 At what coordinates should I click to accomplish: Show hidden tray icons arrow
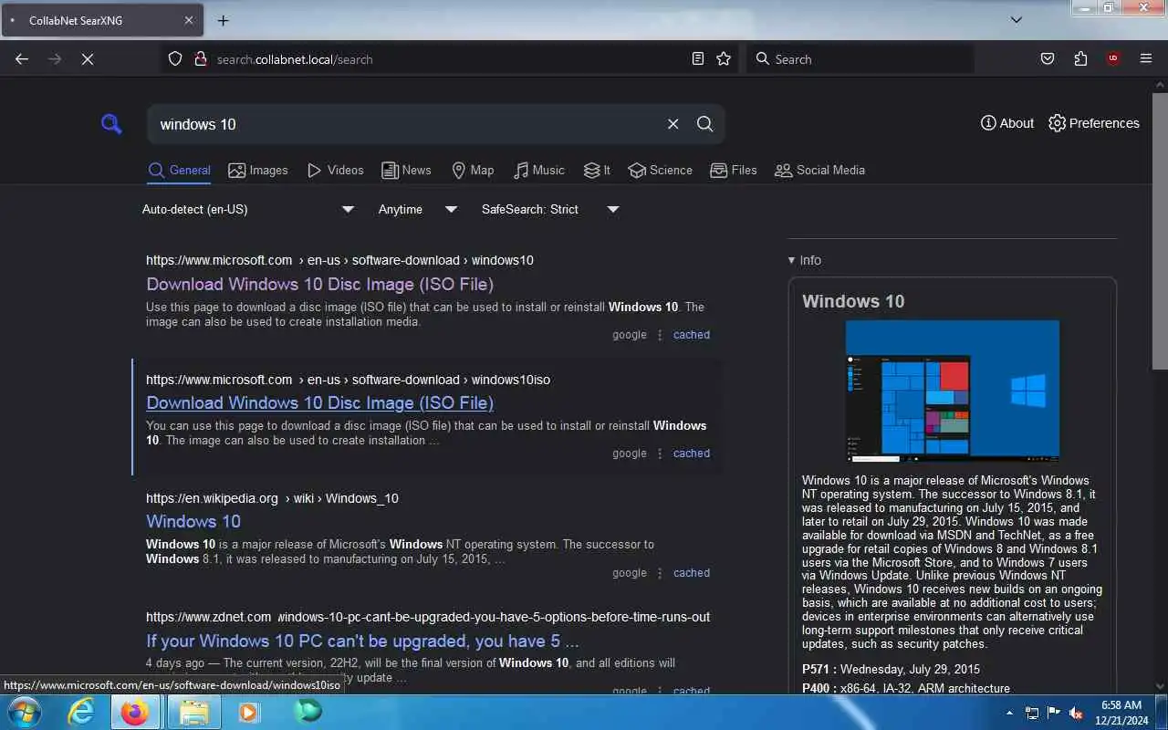coord(1009,713)
